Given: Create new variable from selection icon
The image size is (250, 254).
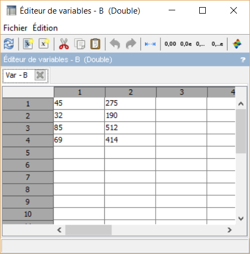Looking at the screenshot, I should tap(28, 44).
